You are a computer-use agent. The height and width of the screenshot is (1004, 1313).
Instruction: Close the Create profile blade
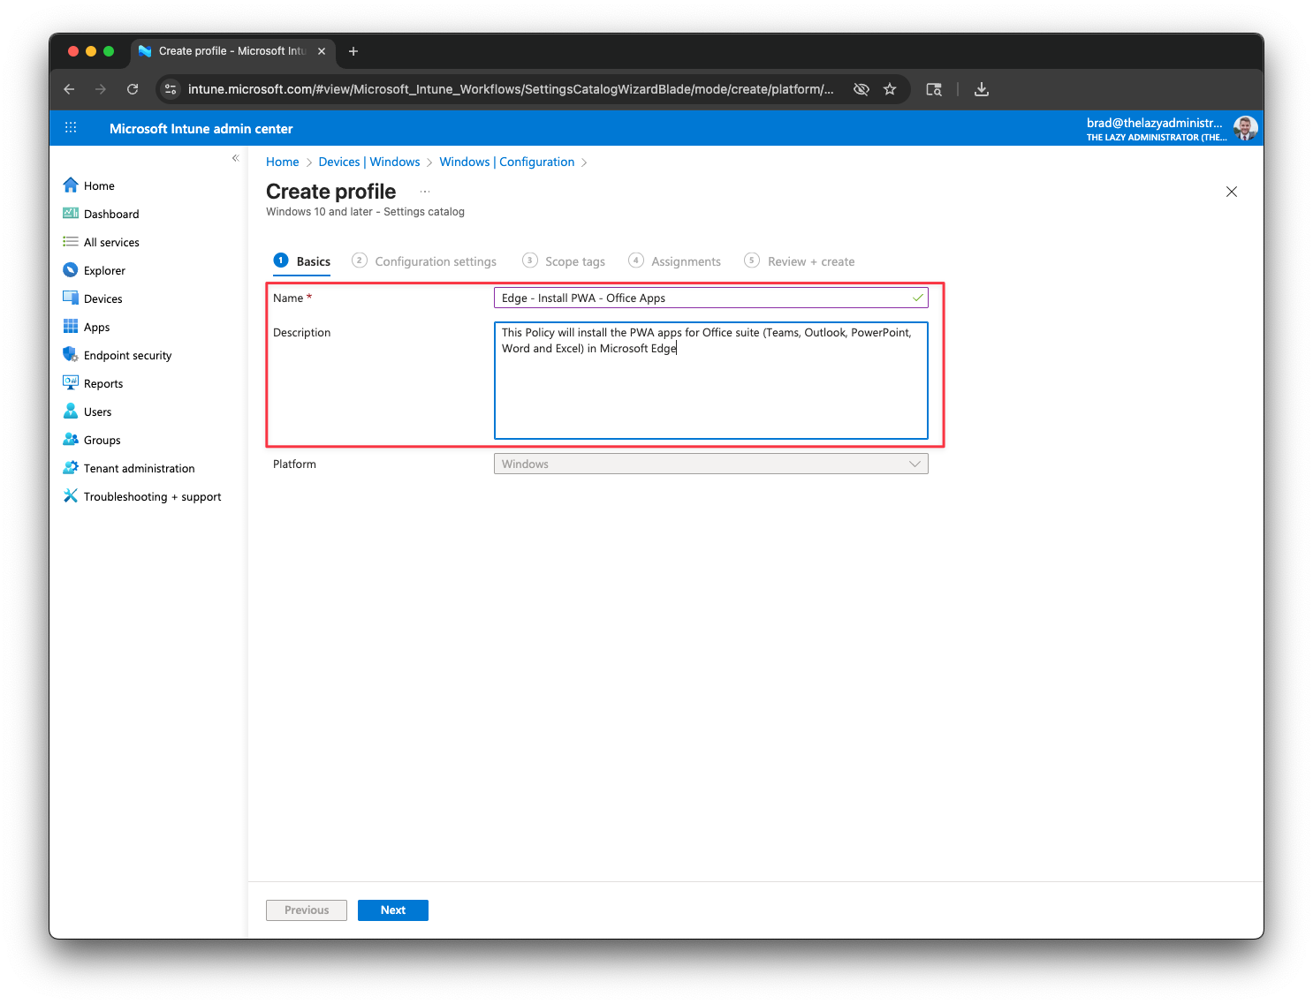tap(1232, 192)
